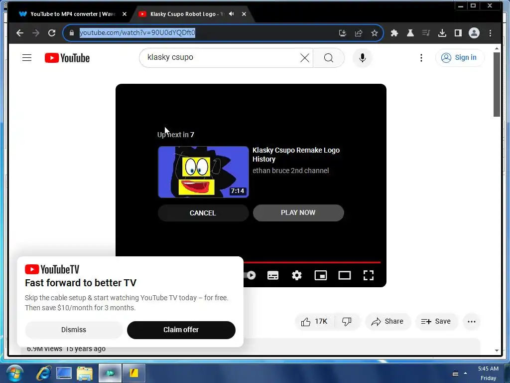Toggle the autoplay switch in player
The width and height of the screenshot is (510, 383).
[250, 275]
